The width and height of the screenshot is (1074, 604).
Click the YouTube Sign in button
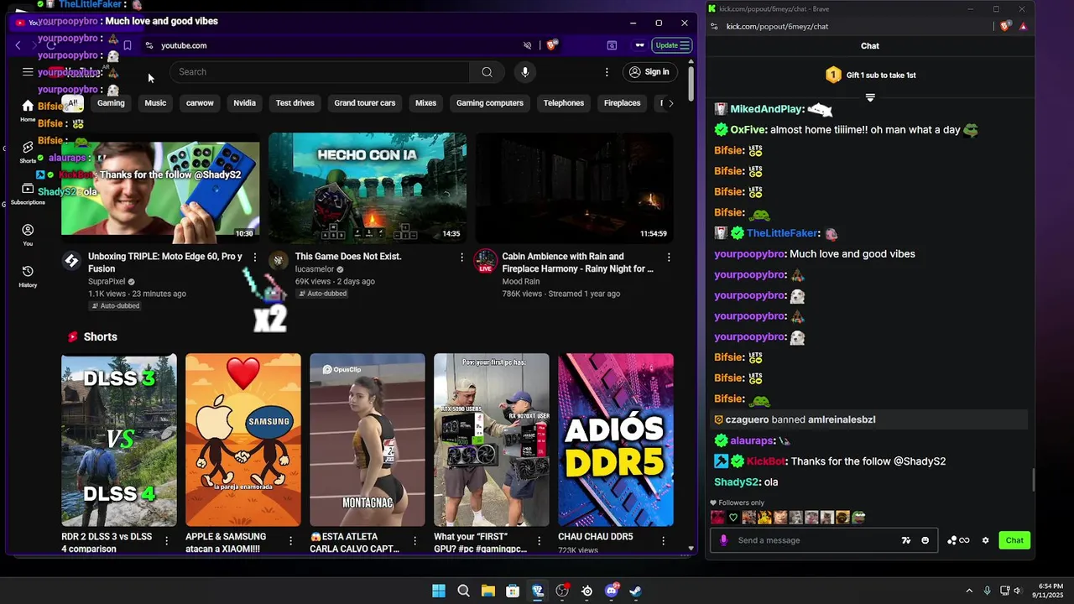(649, 72)
